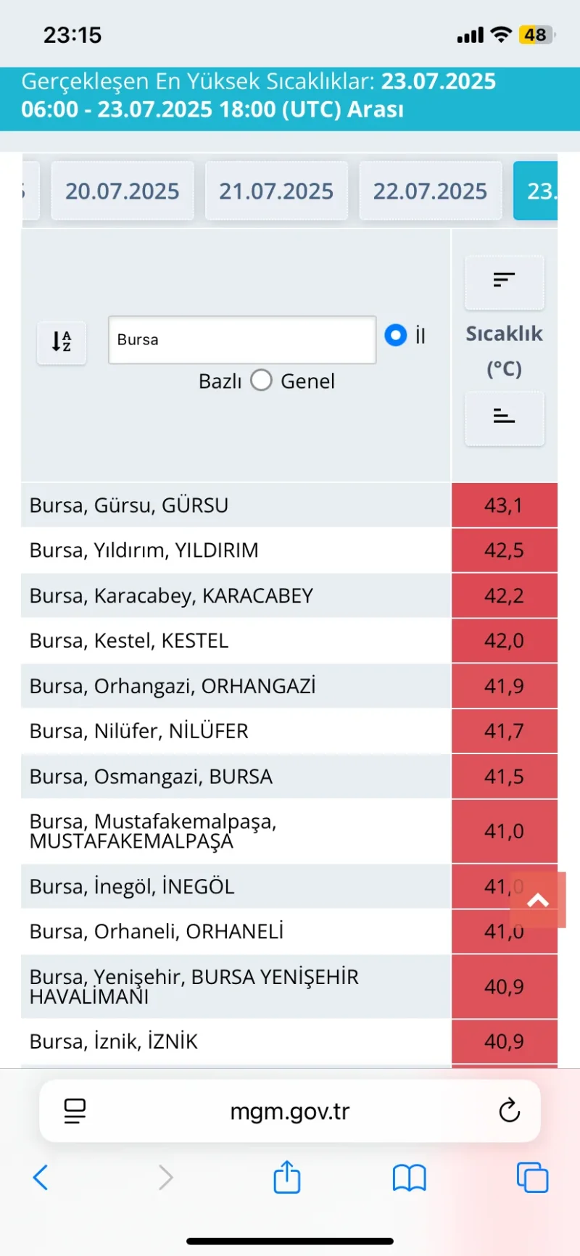This screenshot has height=1256, width=580.
Task: Sort temperatures ascending using bottom sort icon
Action: pos(504,418)
